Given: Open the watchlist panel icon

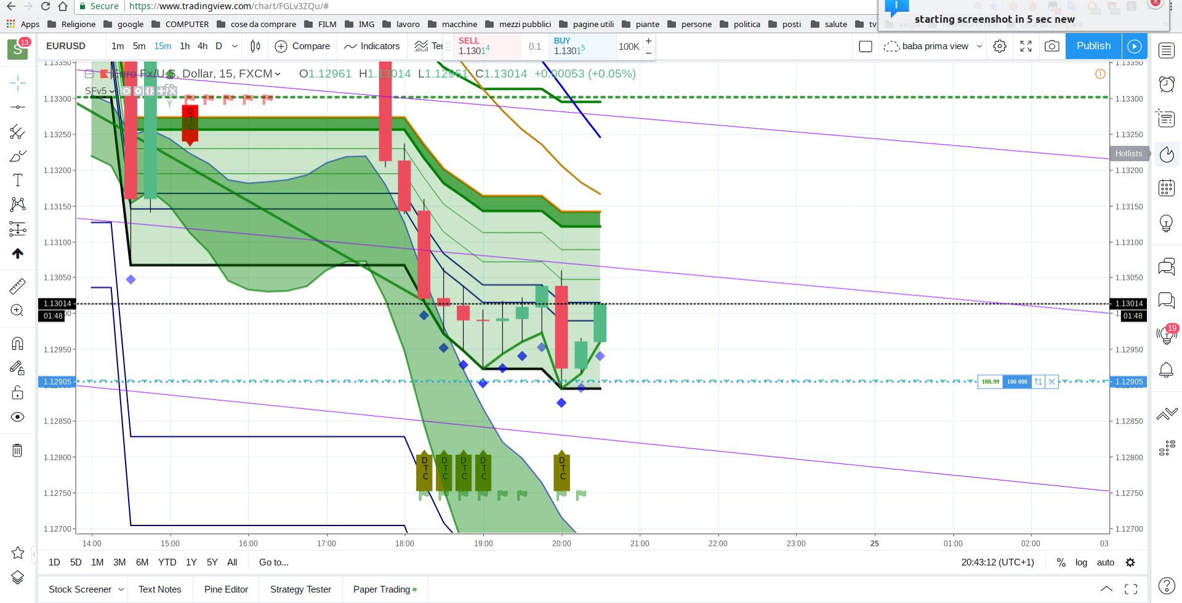Looking at the screenshot, I should coord(1167,50).
